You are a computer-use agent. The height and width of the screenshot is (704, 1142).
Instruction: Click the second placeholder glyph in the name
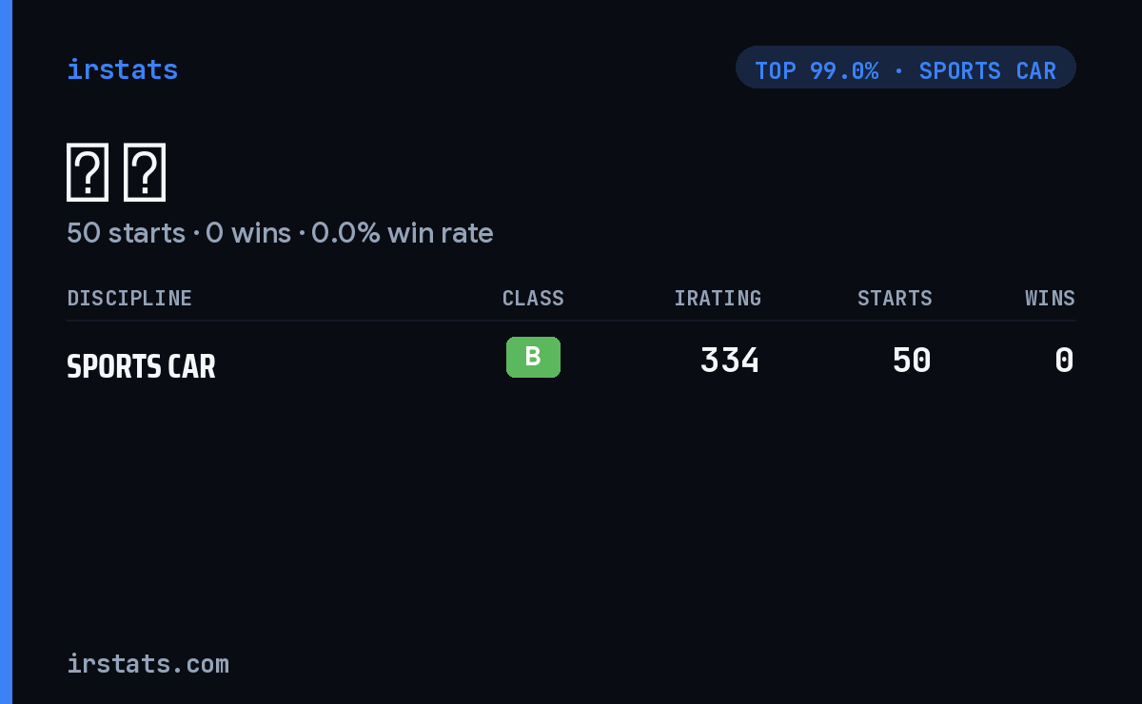click(x=145, y=172)
